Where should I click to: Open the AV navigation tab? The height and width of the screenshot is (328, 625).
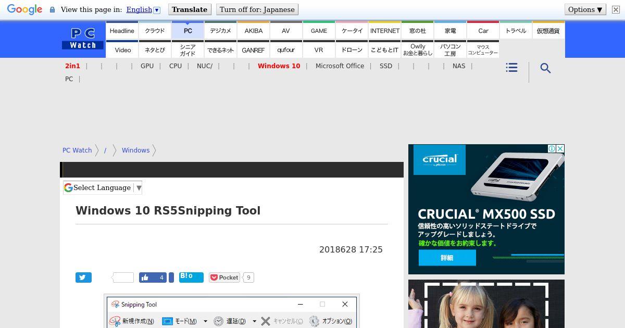[x=286, y=31]
